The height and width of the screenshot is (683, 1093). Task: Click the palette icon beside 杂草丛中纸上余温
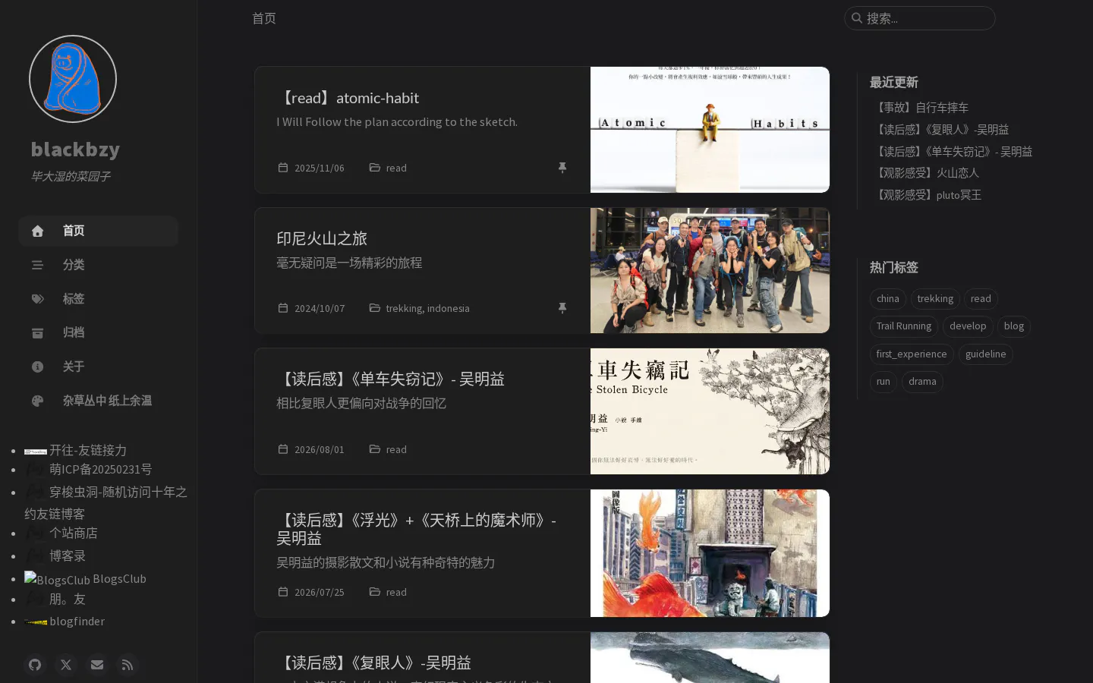37,401
